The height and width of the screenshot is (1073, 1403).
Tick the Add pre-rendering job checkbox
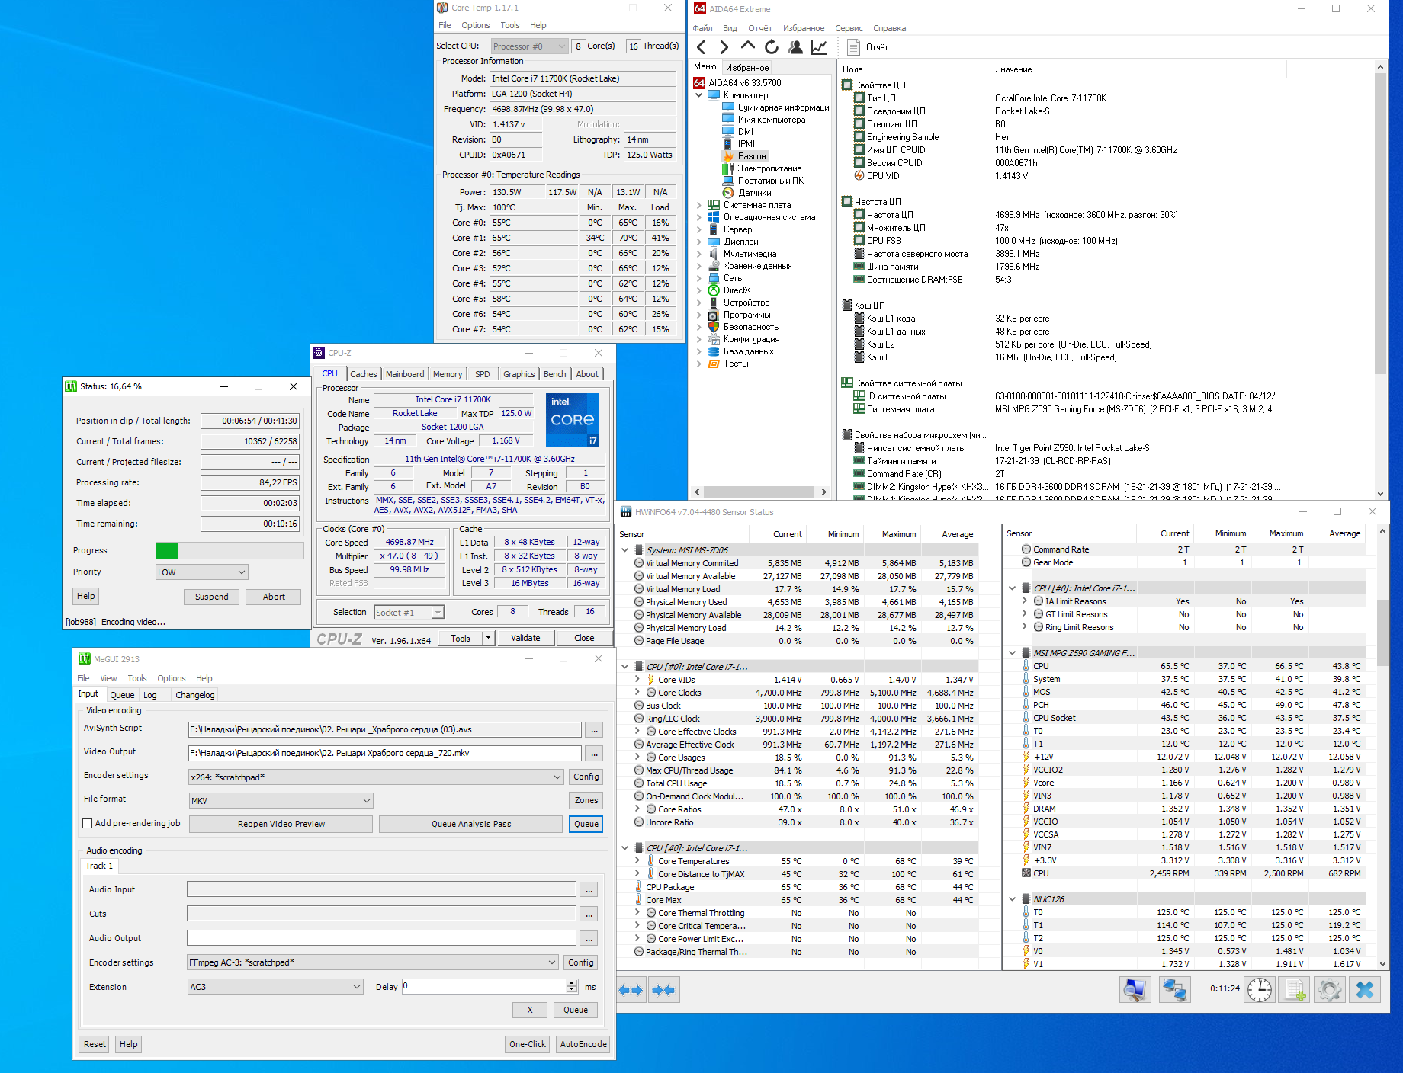88,823
